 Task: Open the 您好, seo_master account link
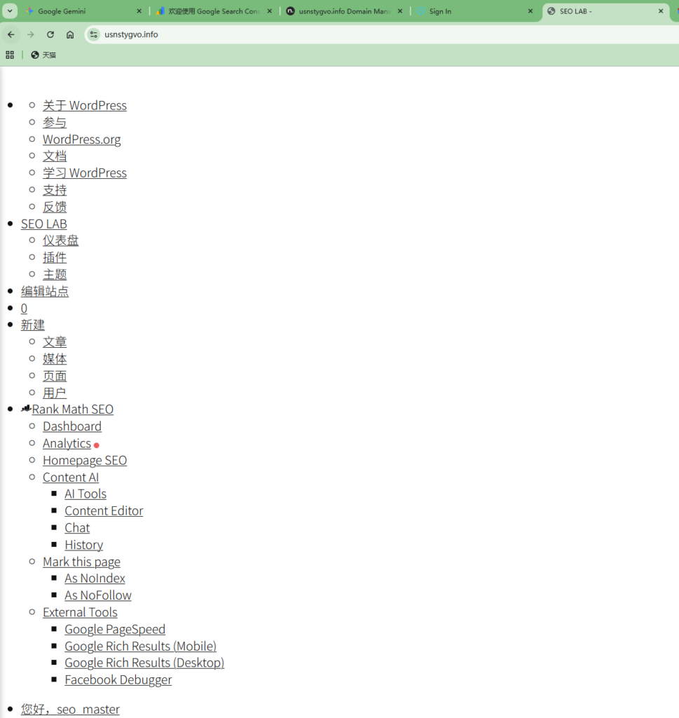click(x=70, y=710)
